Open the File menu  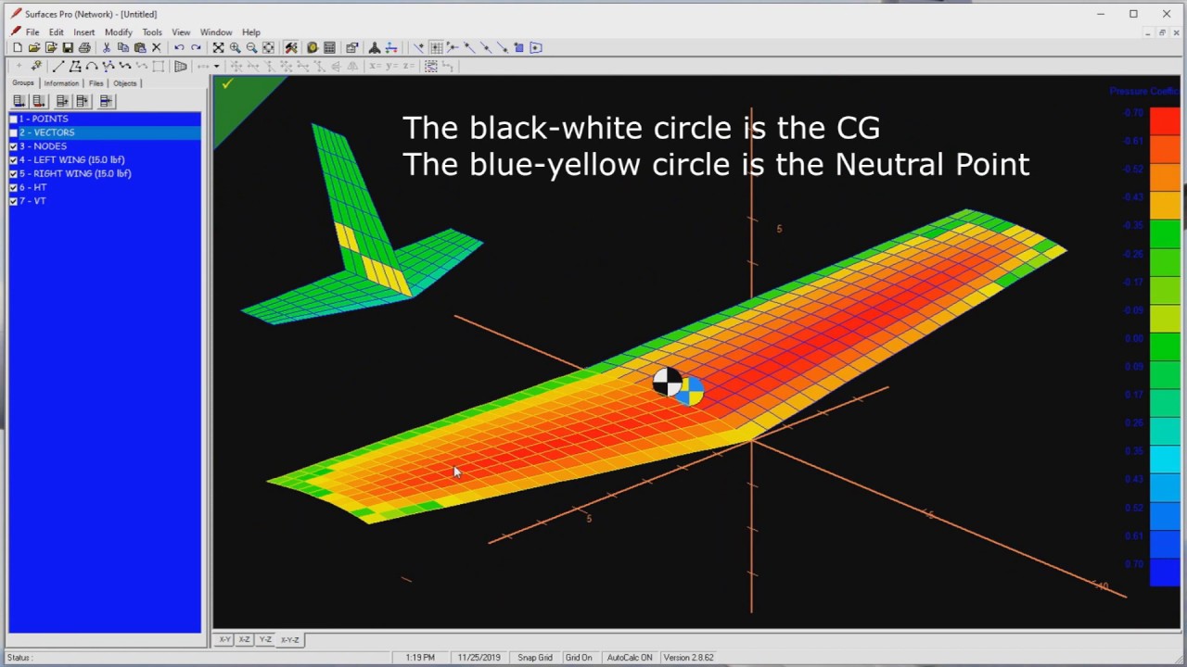pos(32,32)
